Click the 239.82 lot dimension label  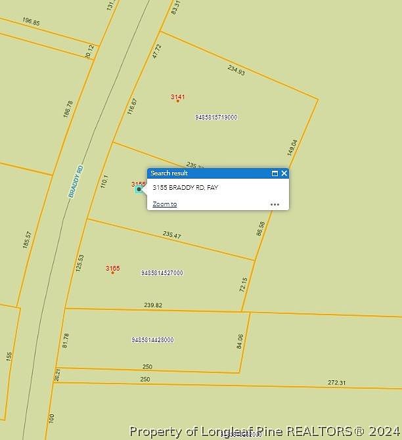[153, 305]
